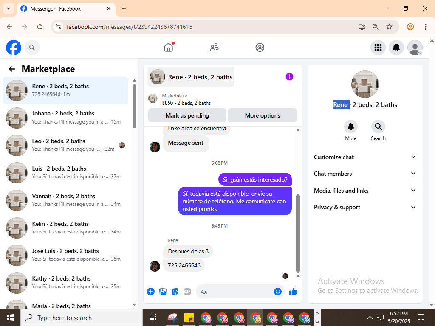Click the 725 2465646 message bubble
The height and width of the screenshot is (326, 435).
184,265
